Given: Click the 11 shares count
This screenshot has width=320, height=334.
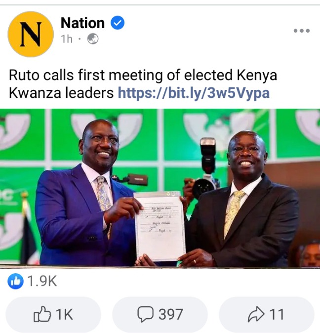Looking at the screenshot, I should coord(277,314).
